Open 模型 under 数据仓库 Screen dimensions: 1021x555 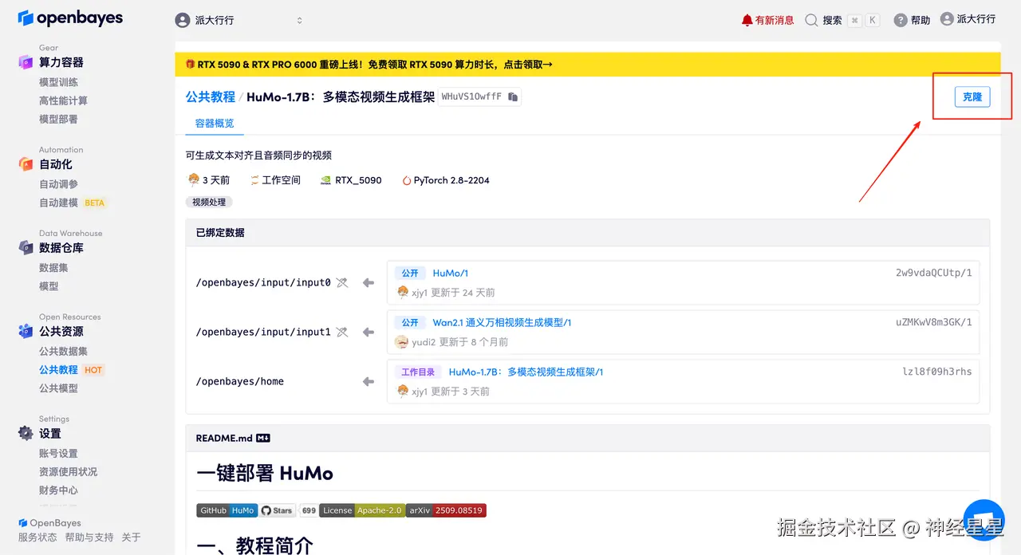point(49,286)
